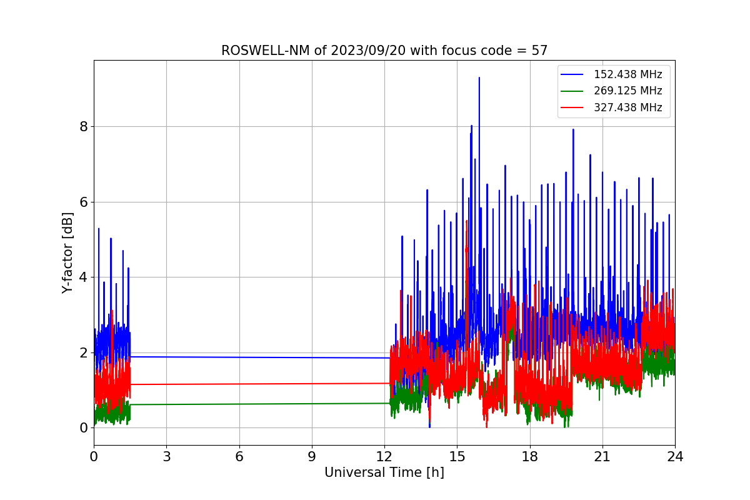
Task: Click x-axis tick label 12
Action: [384, 457]
